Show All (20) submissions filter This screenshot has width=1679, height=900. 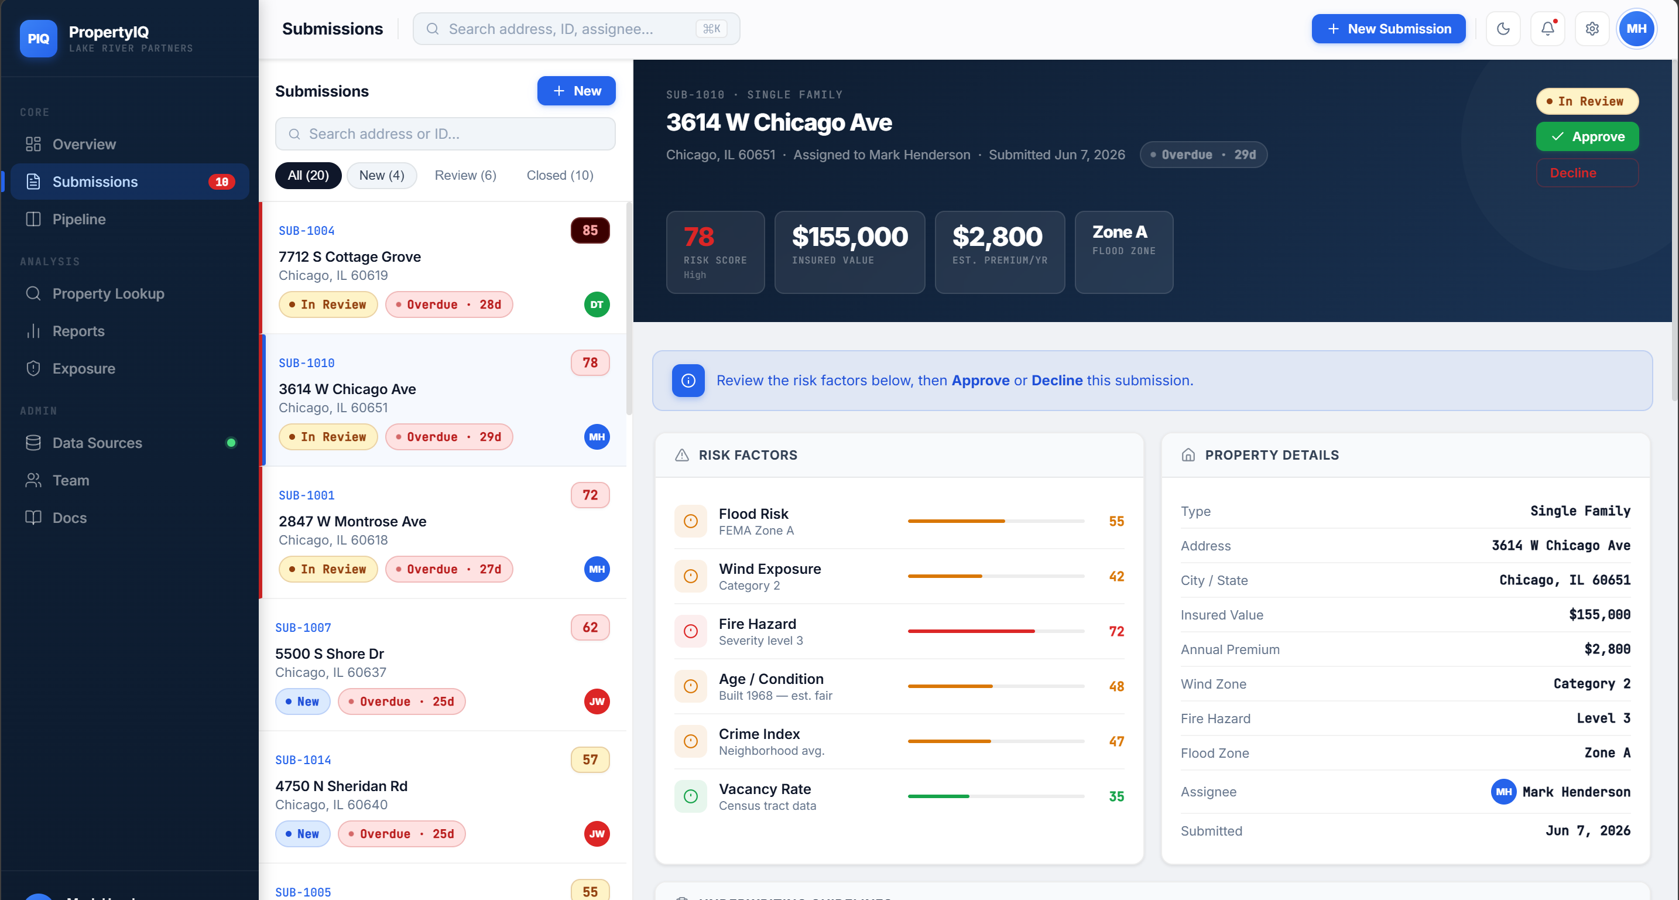309,175
